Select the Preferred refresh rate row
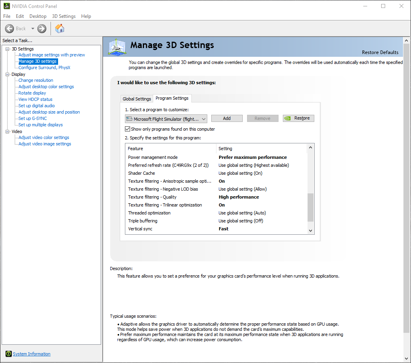The width and height of the screenshot is (411, 363). click(216, 165)
